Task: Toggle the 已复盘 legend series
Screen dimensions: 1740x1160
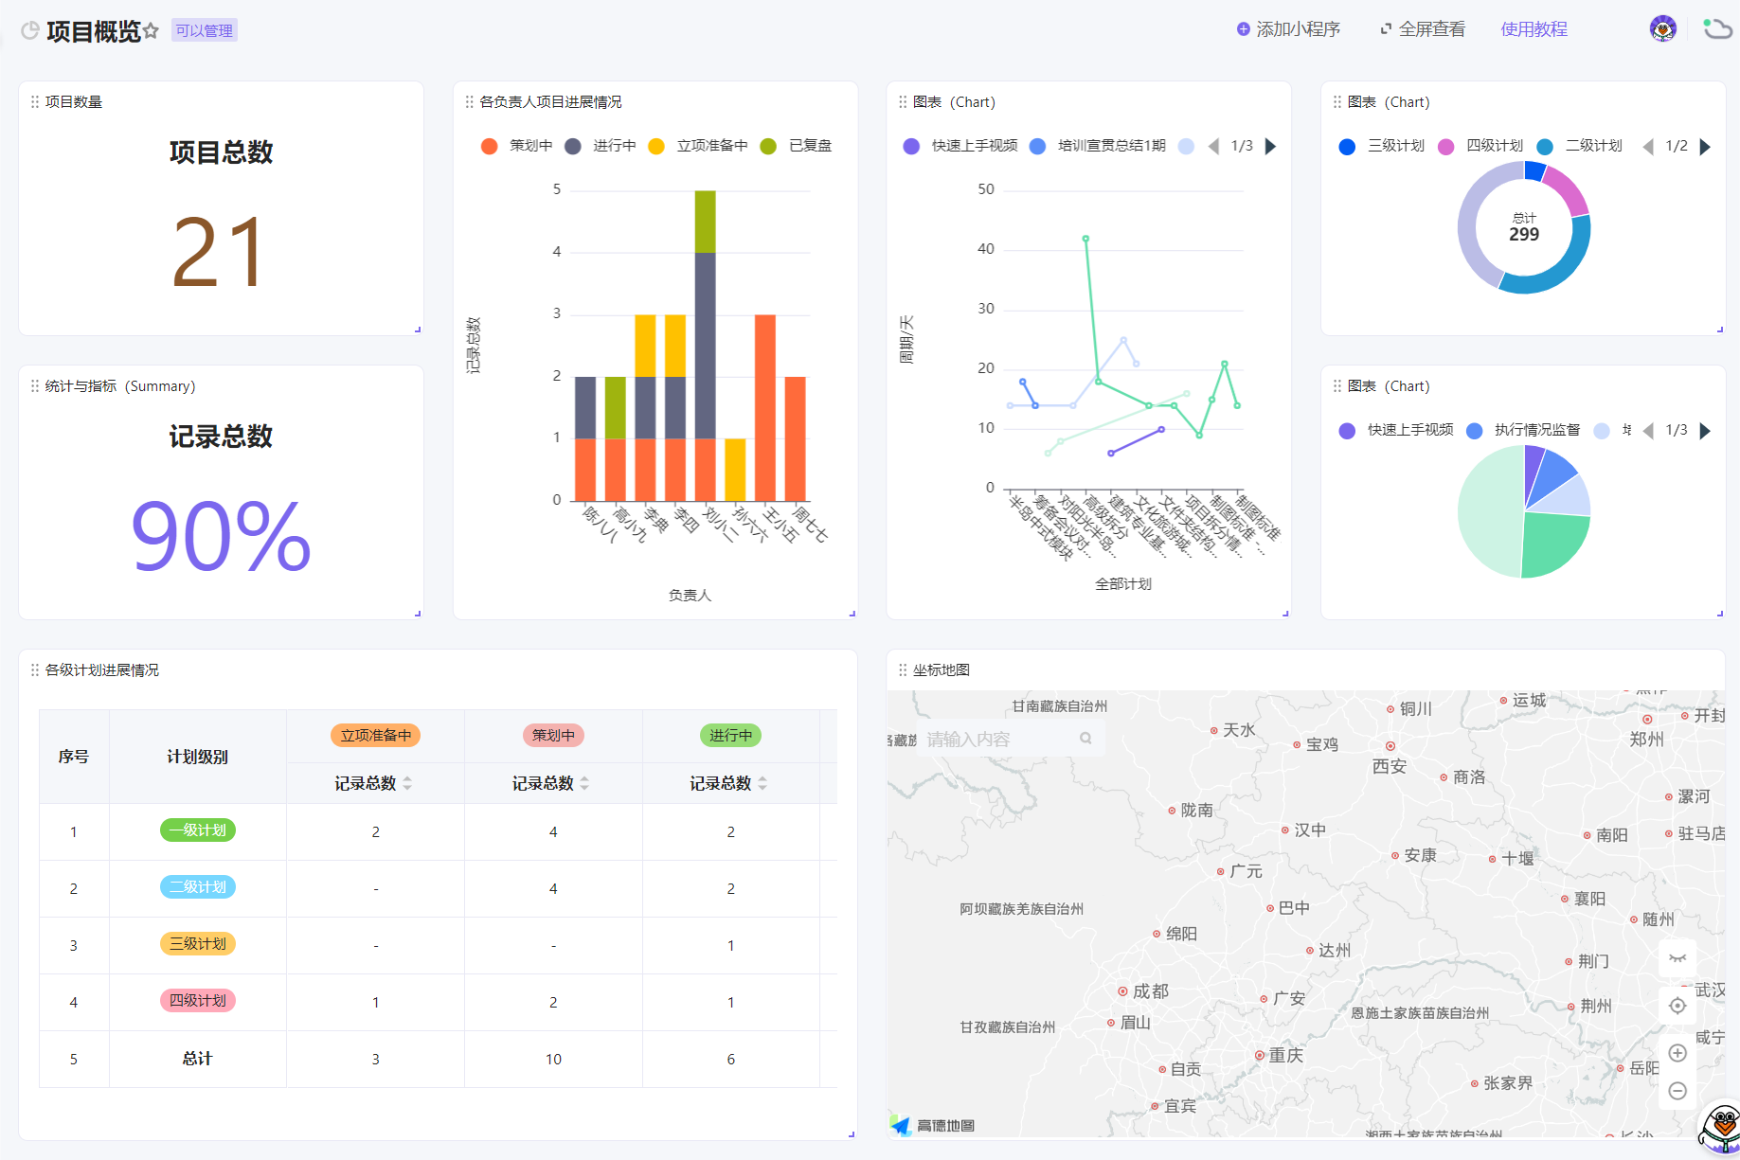Action: click(796, 146)
